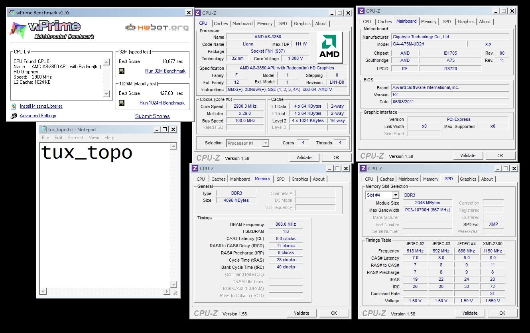530x333 pixels.
Task: Select the About tab in Mainboard window
Action: [x=485, y=22]
